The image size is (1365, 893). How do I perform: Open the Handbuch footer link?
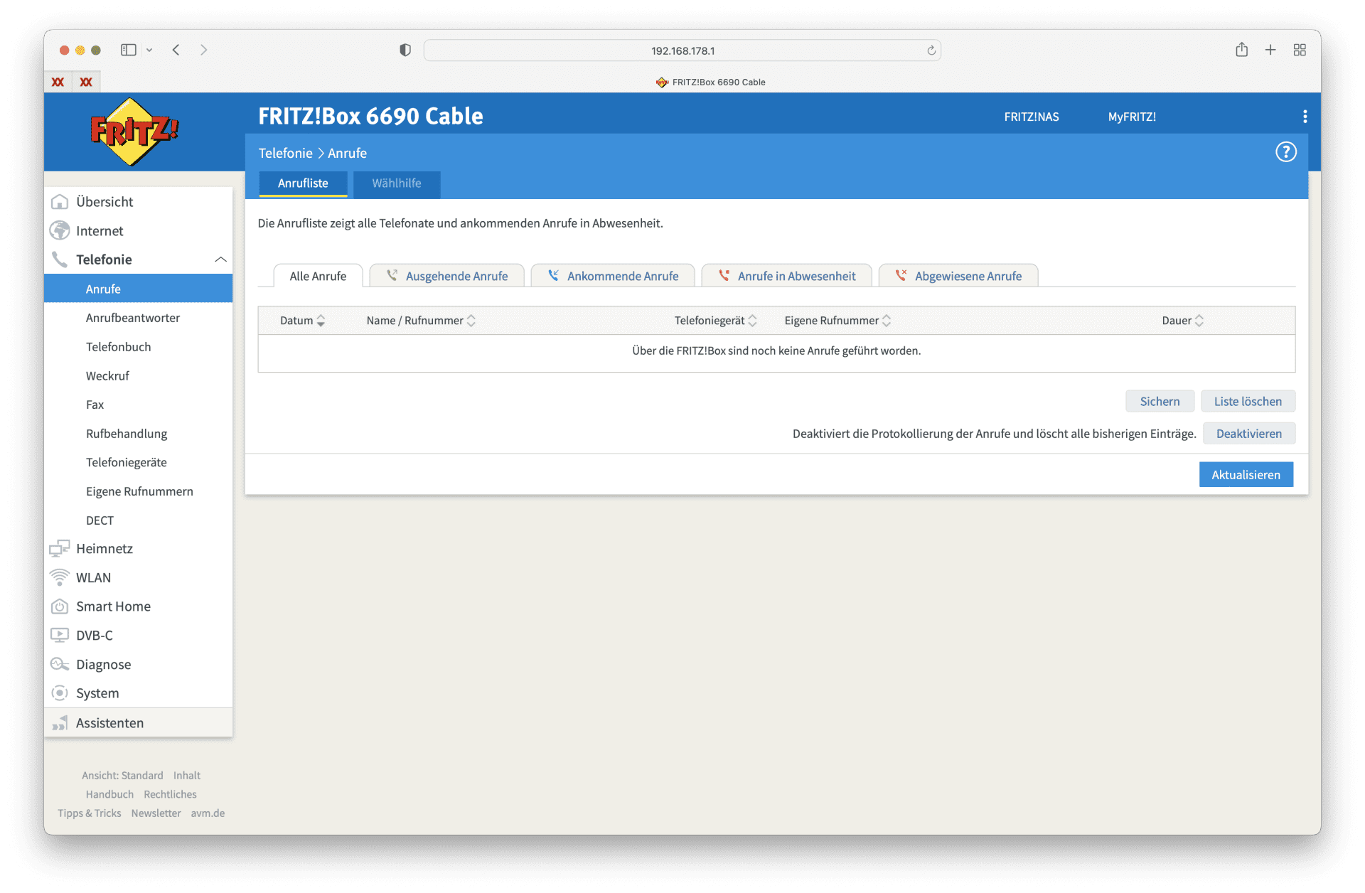tap(109, 794)
